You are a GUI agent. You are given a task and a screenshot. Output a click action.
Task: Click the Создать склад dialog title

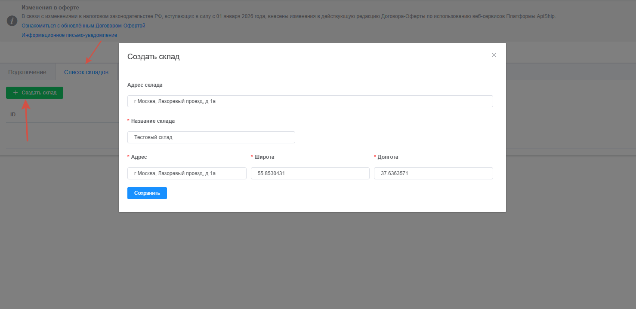click(153, 57)
